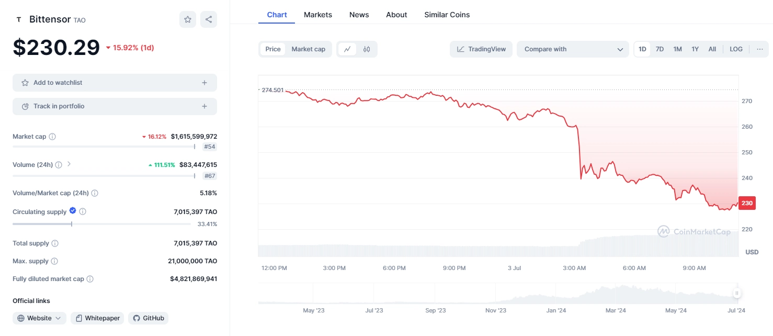The width and height of the screenshot is (773, 336).
Task: Toggle LOG scale on the chart
Action: click(736, 49)
